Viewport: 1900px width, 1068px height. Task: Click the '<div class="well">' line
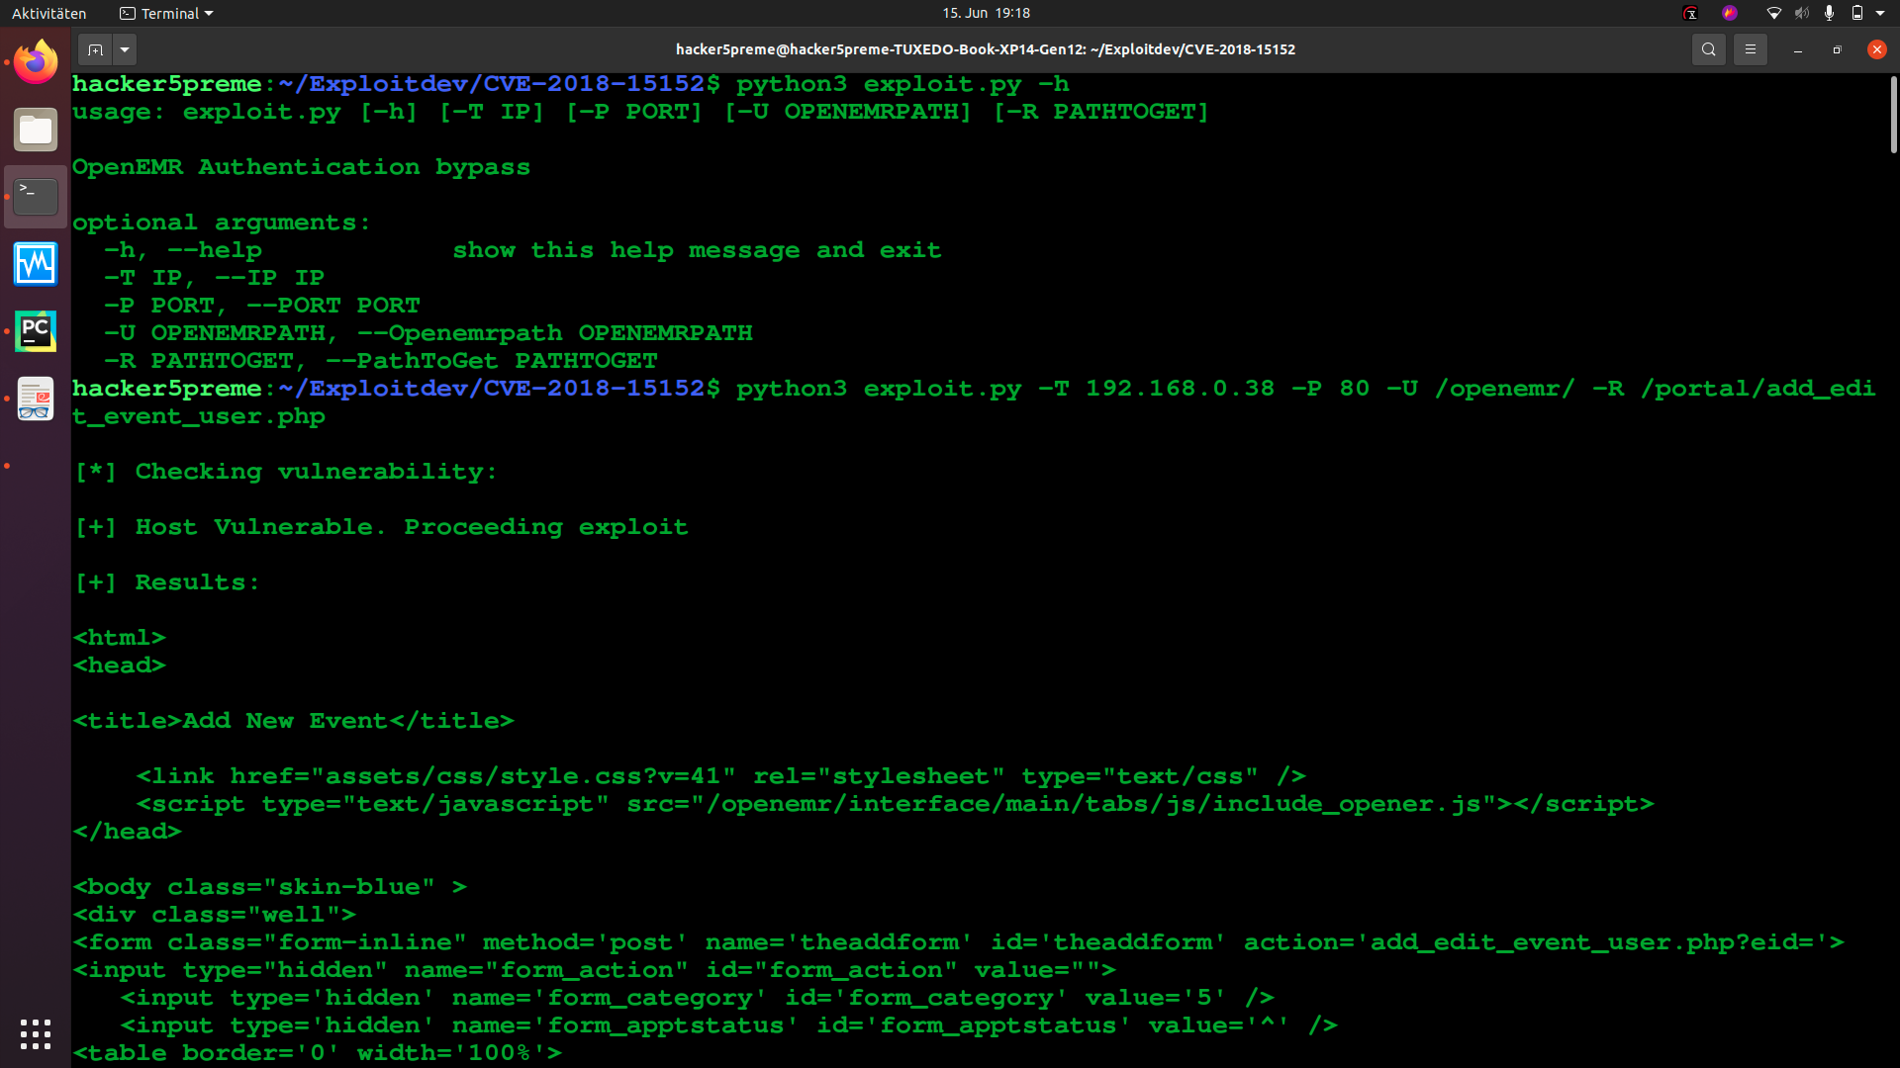214,915
